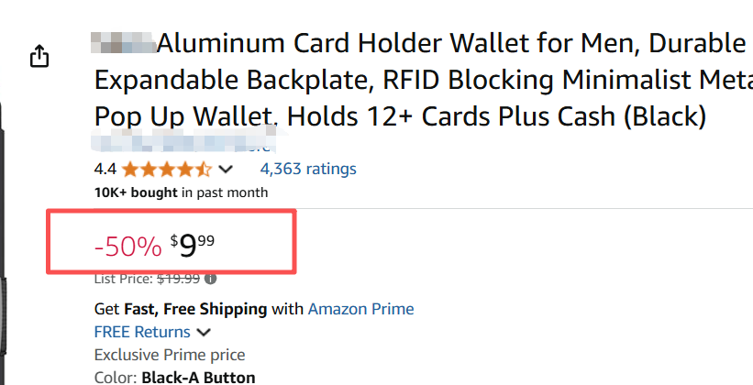The width and height of the screenshot is (753, 385).
Task: Click the -50% discount badge
Action: click(x=127, y=245)
